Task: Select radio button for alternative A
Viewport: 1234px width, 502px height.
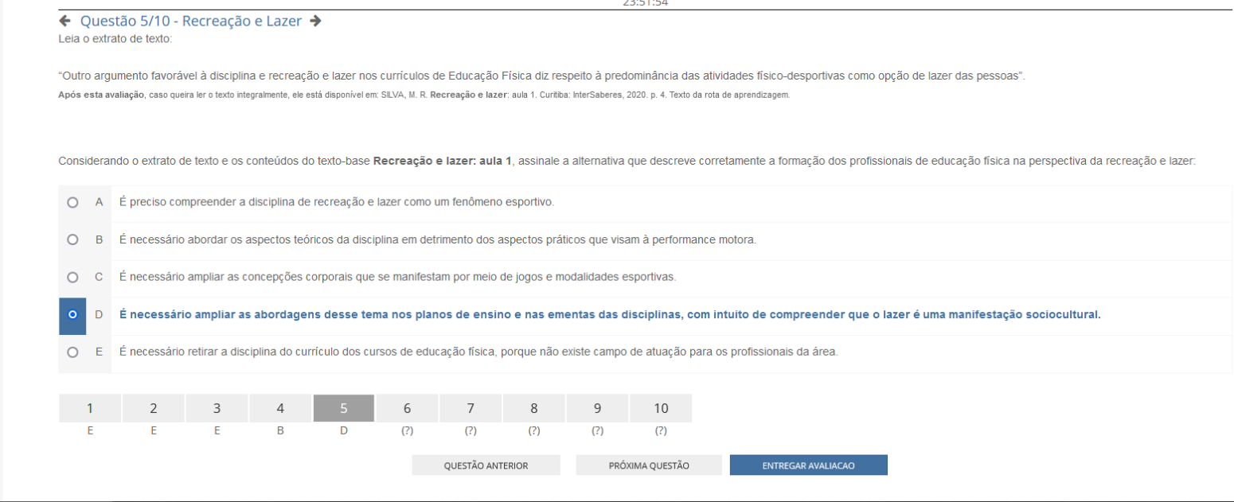Action: (72, 203)
